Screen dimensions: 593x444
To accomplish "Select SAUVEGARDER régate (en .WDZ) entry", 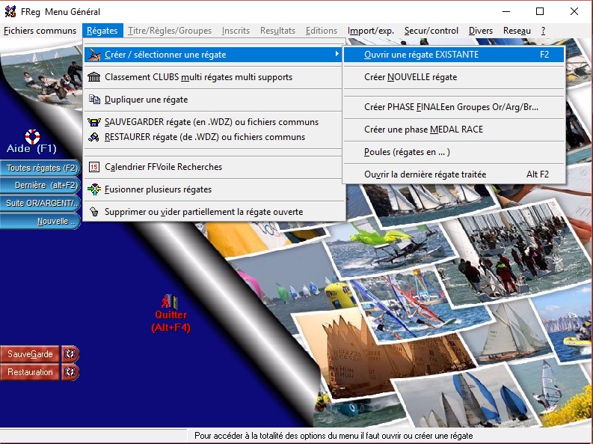I will (213, 122).
